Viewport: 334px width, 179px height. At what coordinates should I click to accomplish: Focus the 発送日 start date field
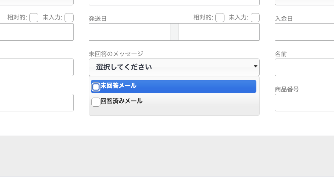pos(129,32)
